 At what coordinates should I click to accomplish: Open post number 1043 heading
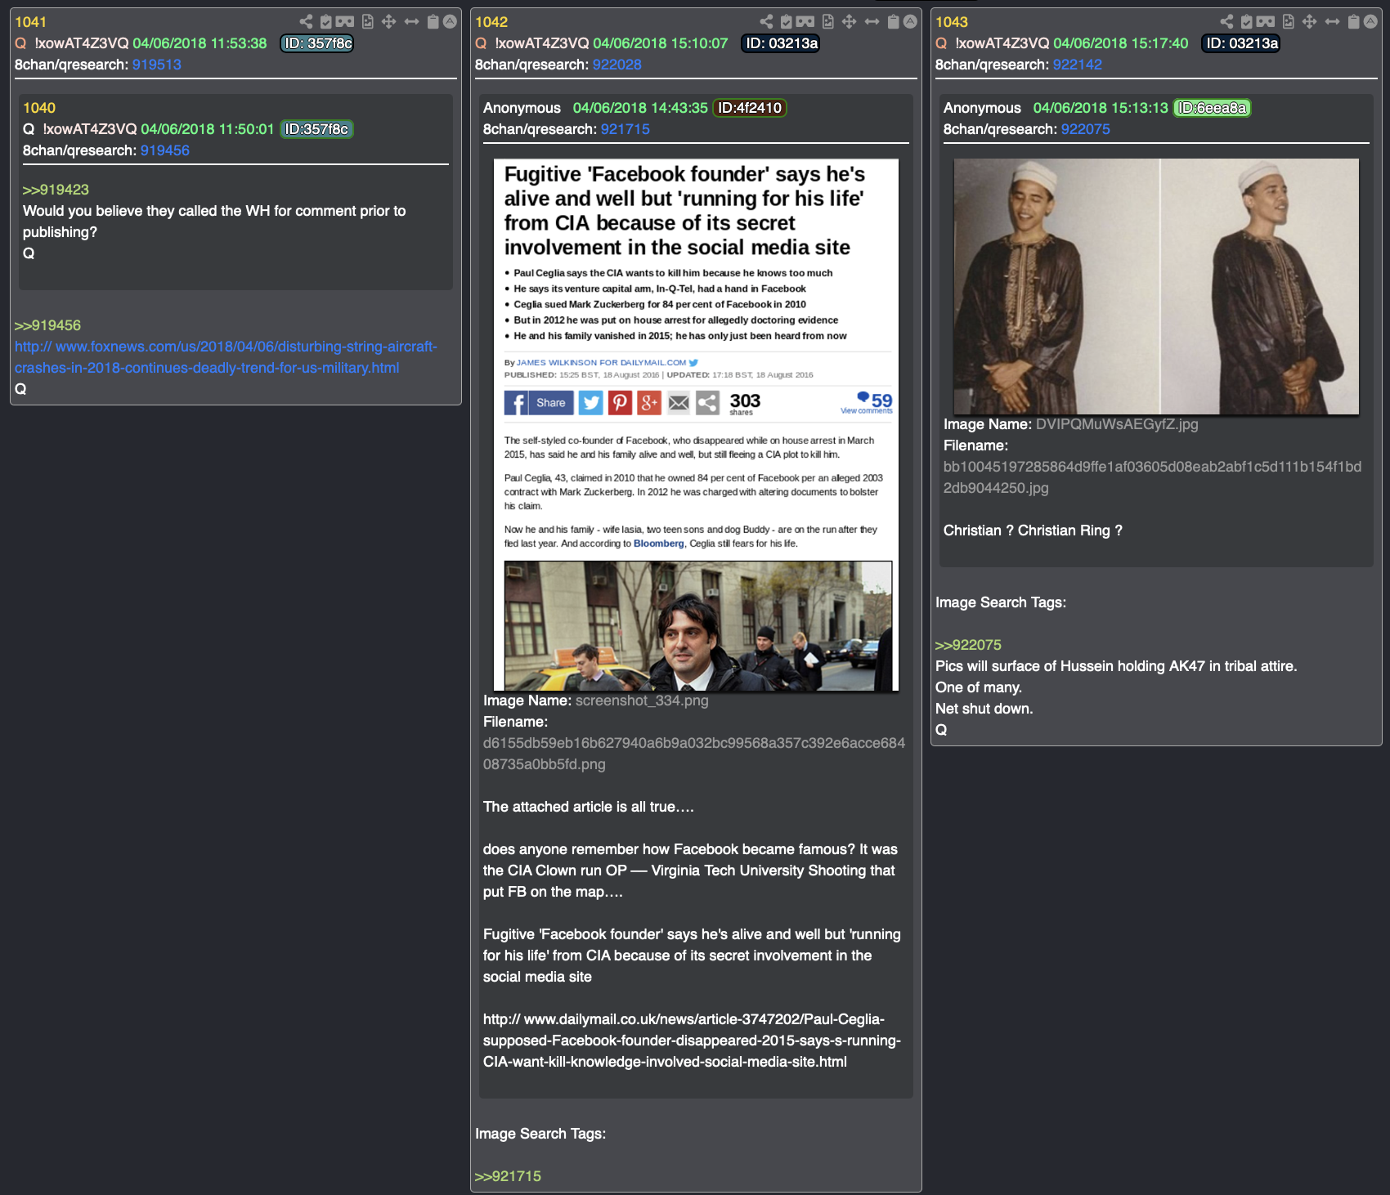[952, 22]
